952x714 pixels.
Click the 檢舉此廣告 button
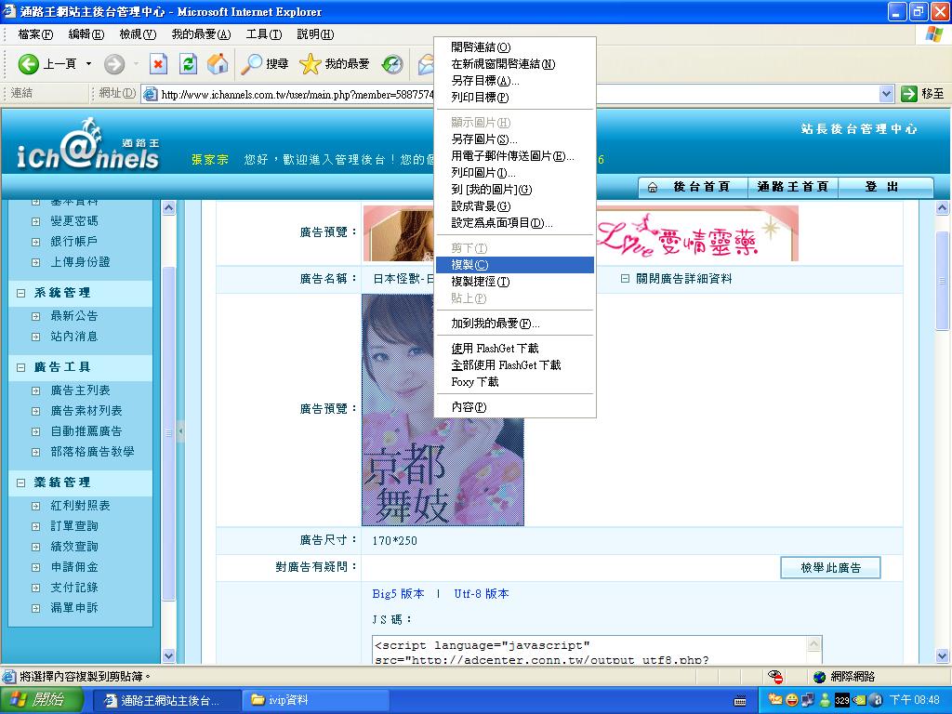830,568
